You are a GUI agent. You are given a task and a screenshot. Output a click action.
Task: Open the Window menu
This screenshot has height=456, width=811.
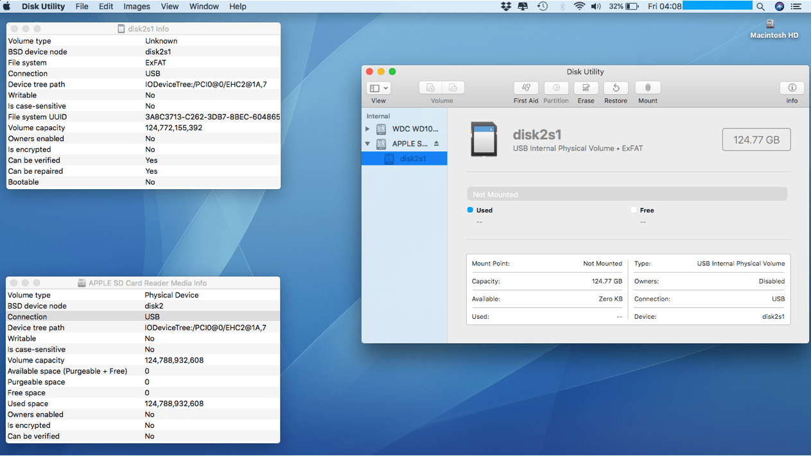pyautogui.click(x=204, y=6)
